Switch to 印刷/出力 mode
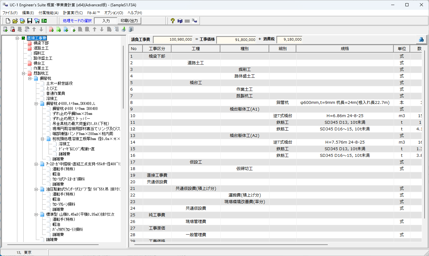Viewport: 429px width, 256px height. coord(129,21)
